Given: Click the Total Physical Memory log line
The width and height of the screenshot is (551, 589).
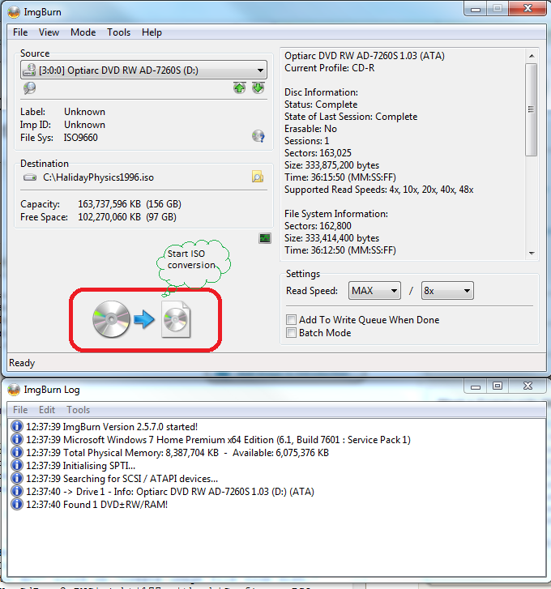Looking at the screenshot, I should (x=177, y=452).
